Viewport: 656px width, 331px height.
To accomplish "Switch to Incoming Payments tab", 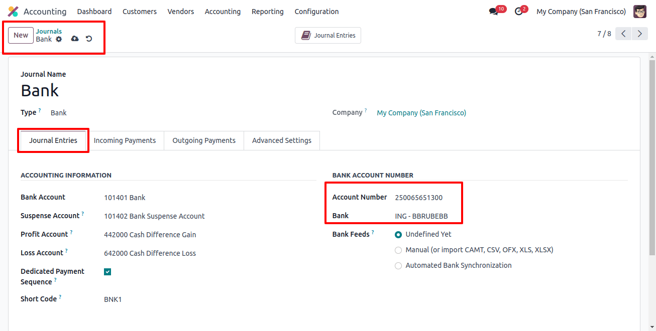I will point(125,140).
